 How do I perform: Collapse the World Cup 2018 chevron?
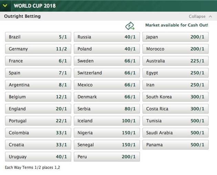click(5, 6)
